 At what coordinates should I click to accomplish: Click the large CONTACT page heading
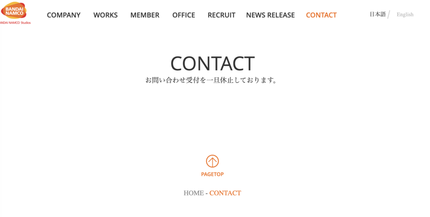[x=212, y=64]
